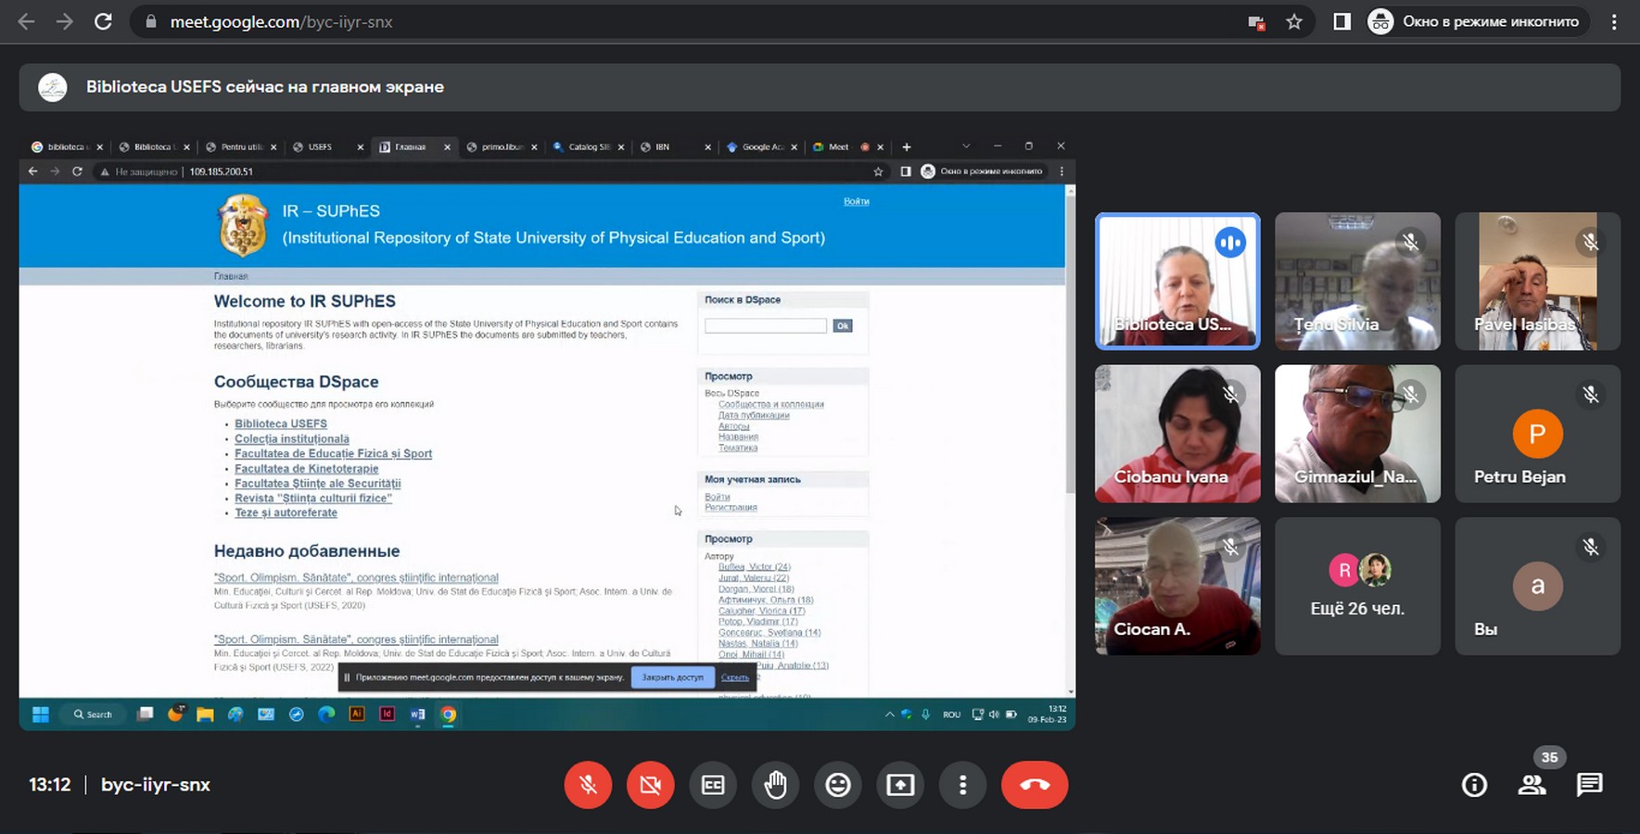This screenshot has width=1640, height=834.
Task: Bookmark this page with star icon
Action: pos(1294,21)
